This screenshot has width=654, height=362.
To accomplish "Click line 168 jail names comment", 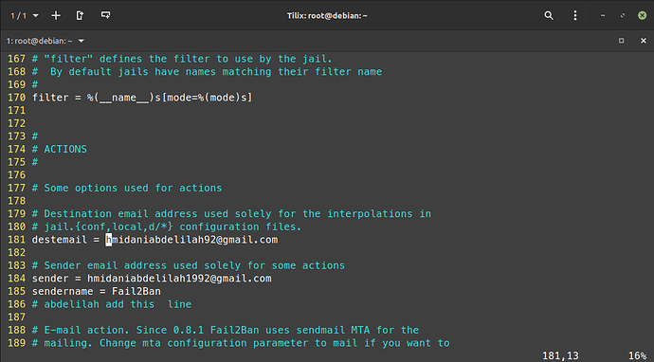I will pyautogui.click(x=207, y=72).
